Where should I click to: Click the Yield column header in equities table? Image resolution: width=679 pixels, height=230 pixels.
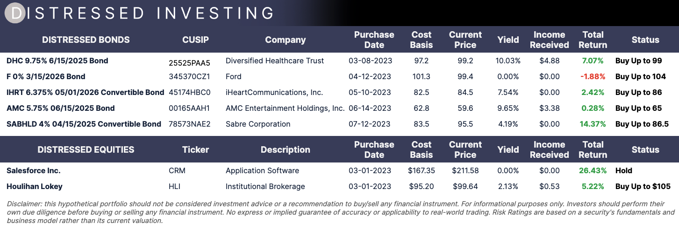(x=508, y=149)
